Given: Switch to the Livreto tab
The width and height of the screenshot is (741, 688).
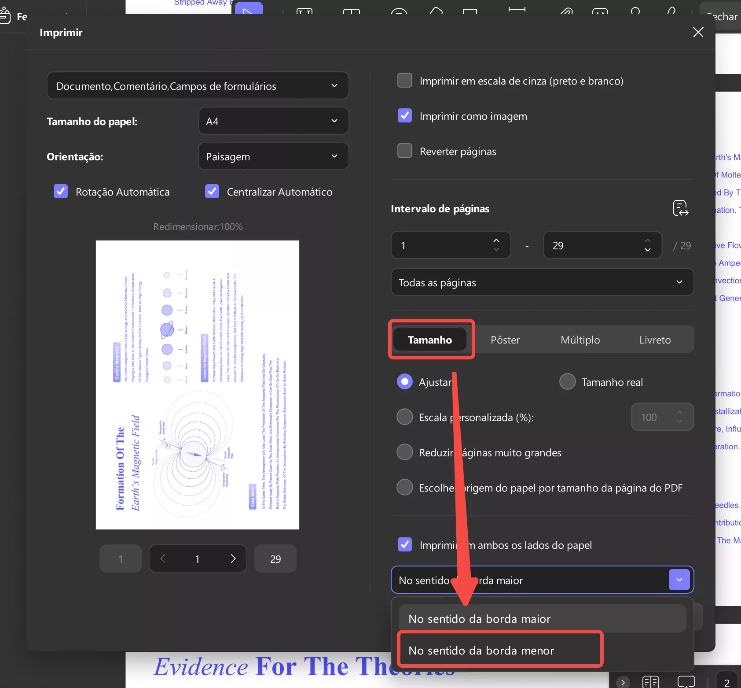Looking at the screenshot, I should point(655,340).
